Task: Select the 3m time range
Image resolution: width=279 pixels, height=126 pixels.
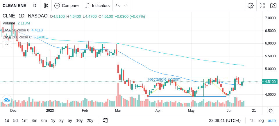Action: [x=34, y=121]
